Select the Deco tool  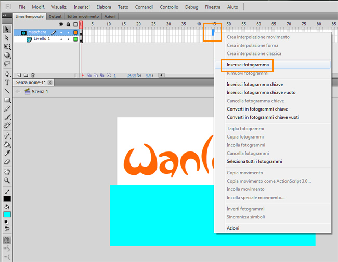(x=7, y=126)
